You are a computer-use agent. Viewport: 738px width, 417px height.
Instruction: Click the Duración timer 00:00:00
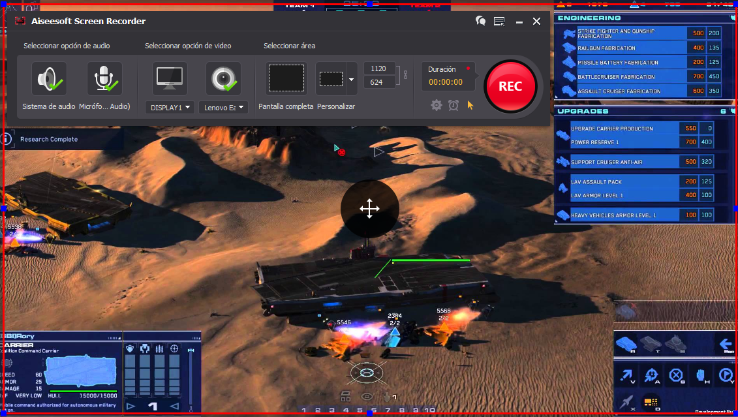coord(445,82)
